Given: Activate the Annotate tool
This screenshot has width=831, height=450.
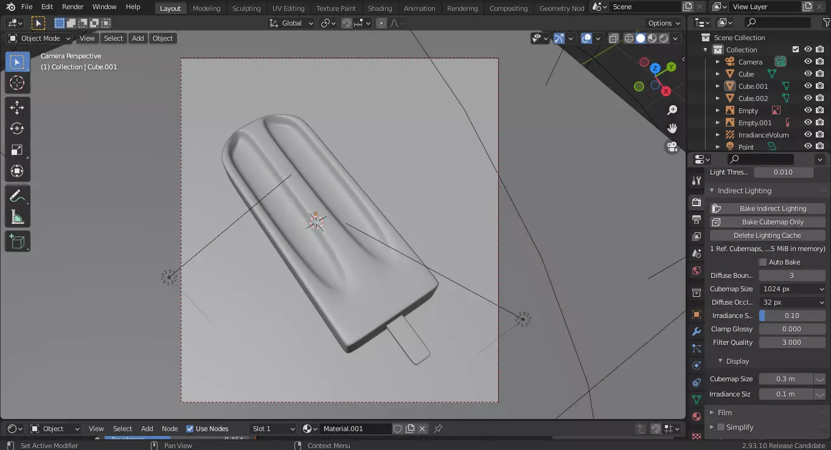Looking at the screenshot, I should click(18, 196).
